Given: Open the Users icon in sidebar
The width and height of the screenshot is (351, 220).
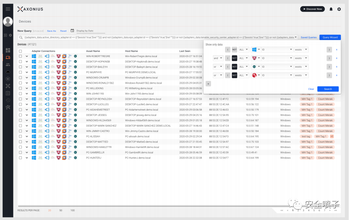Looking at the screenshot, I should tap(8, 65).
